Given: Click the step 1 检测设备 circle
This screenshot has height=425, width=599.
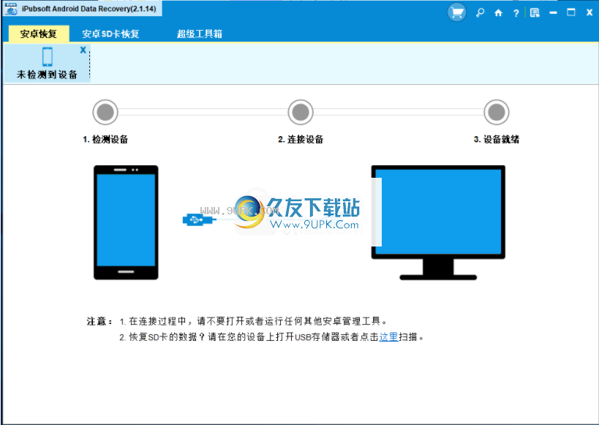Looking at the screenshot, I should point(105,113).
